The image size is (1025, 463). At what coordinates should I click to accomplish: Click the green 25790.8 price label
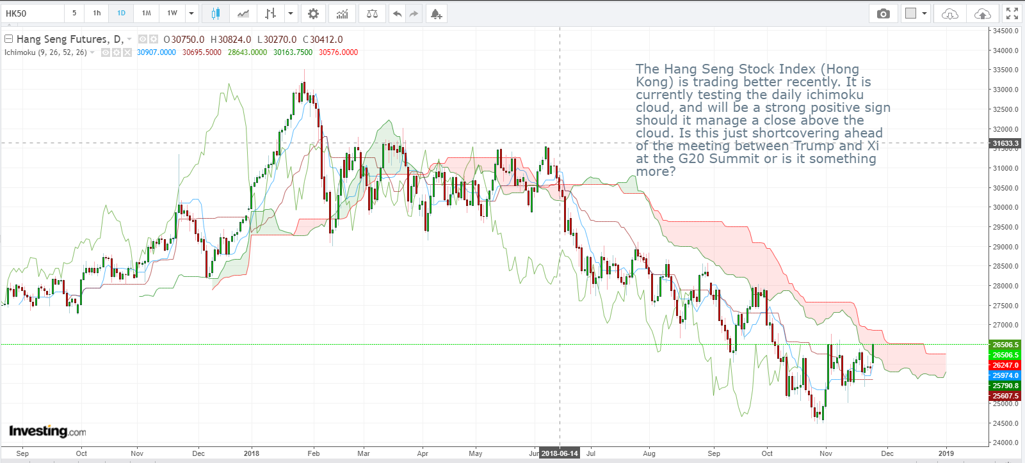1005,386
